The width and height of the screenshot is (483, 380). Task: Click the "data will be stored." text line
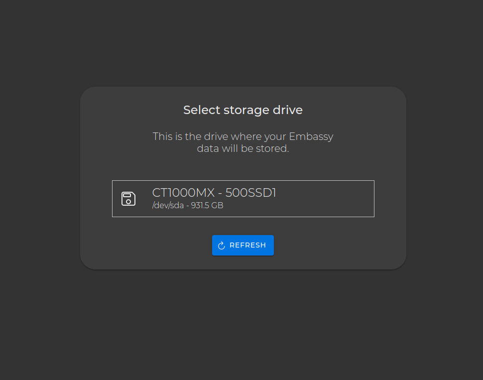242,148
